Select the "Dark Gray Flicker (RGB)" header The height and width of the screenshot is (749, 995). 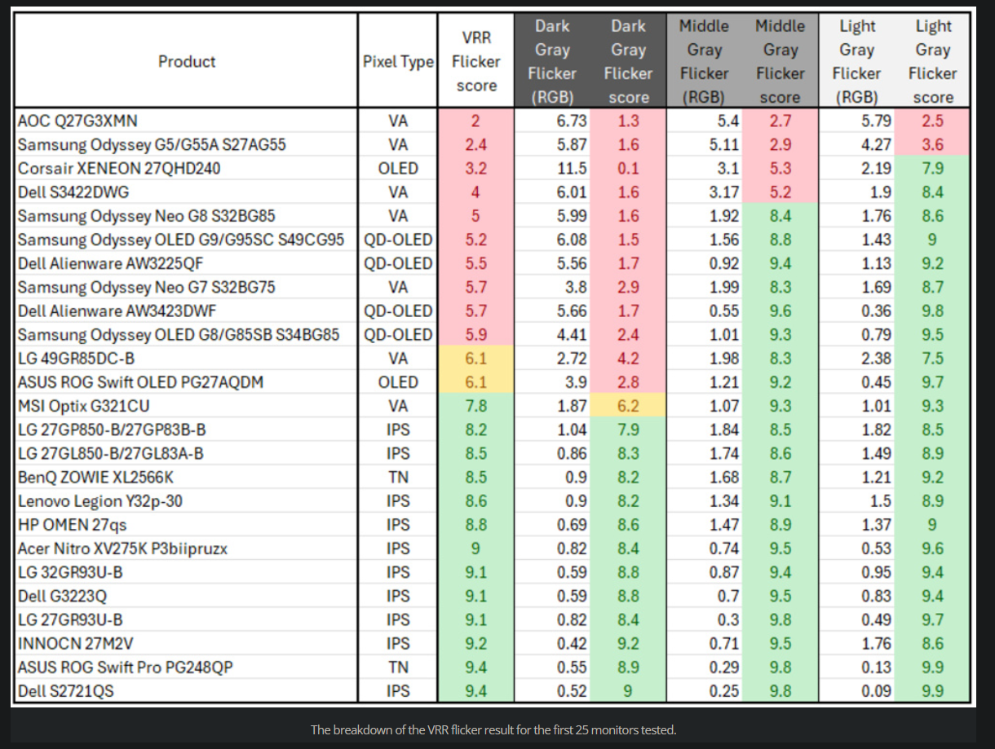point(552,61)
